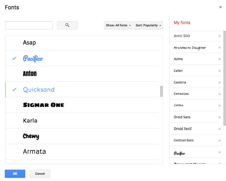Remove Architects Daughter from My fonts
This screenshot has height=181, width=226.
[219, 48]
